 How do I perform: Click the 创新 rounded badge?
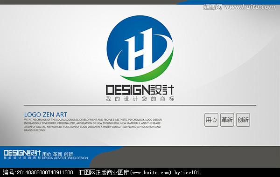(243, 120)
